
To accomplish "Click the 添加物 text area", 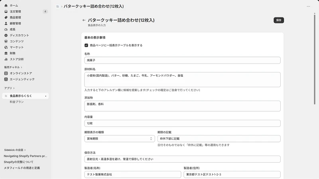I will point(182,106).
